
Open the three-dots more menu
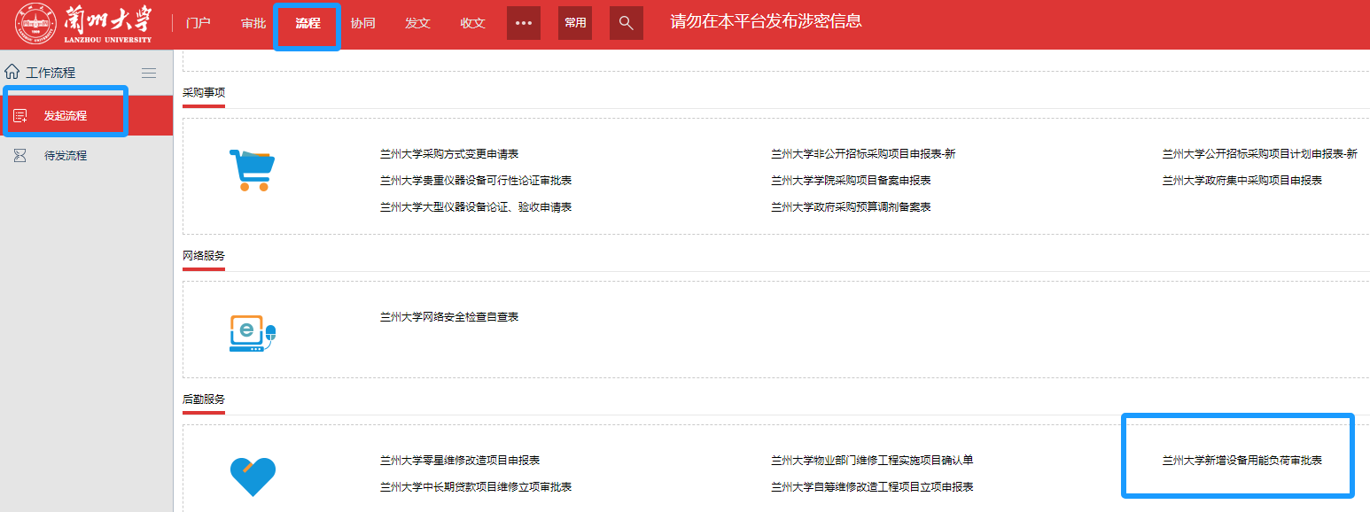pyautogui.click(x=524, y=23)
